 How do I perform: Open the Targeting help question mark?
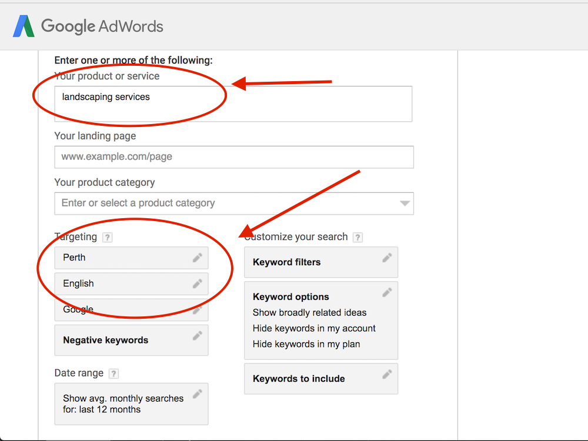[108, 238]
